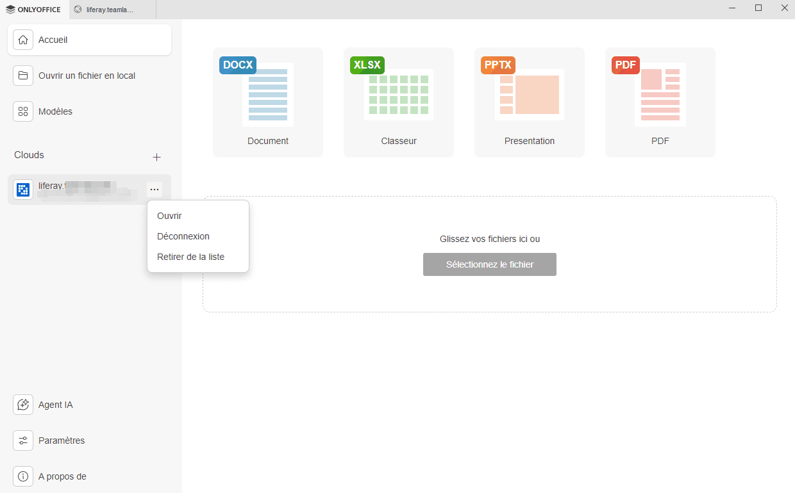Click the Liferay cloud account icon

coord(24,190)
